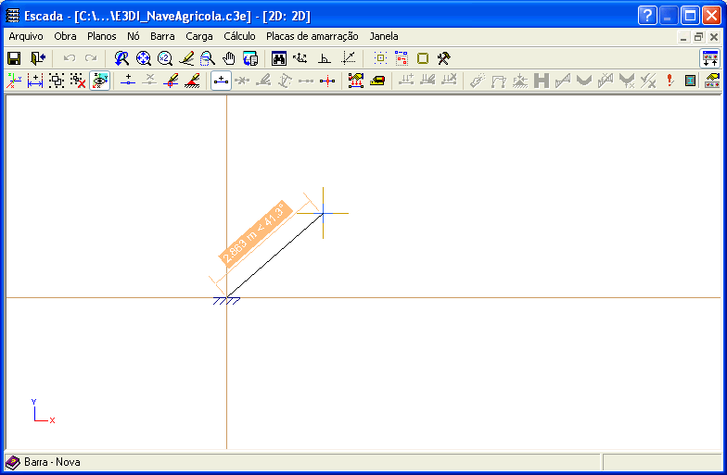Click the grouped squares selection icon

(57, 81)
